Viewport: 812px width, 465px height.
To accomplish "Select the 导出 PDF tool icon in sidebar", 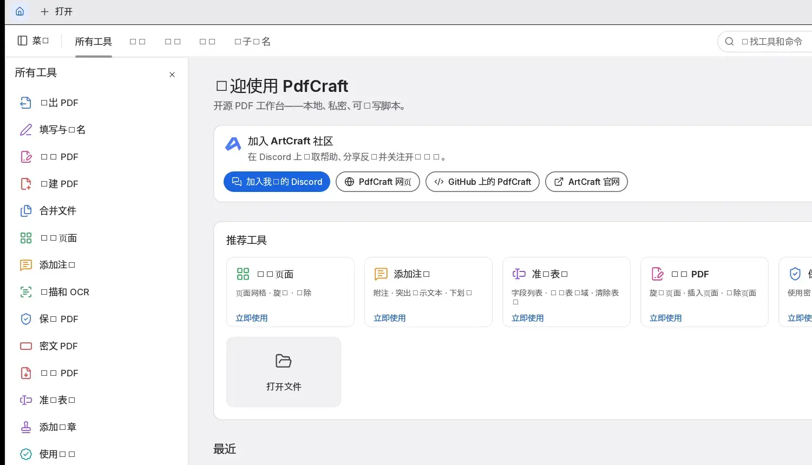I will coord(26,103).
